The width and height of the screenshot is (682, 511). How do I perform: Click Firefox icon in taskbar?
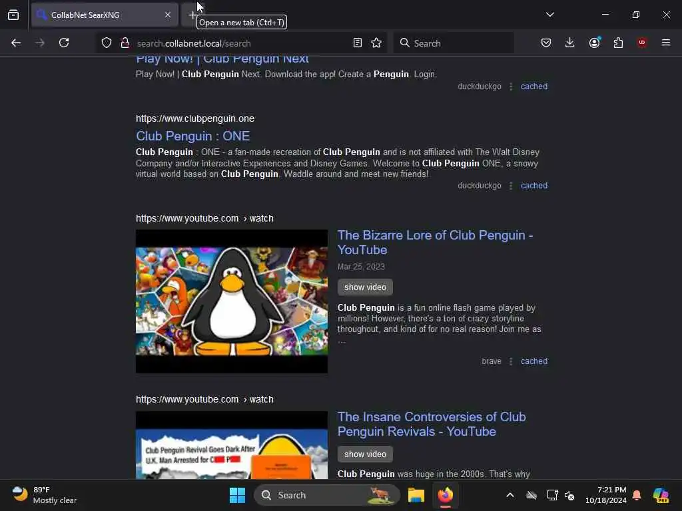click(446, 495)
